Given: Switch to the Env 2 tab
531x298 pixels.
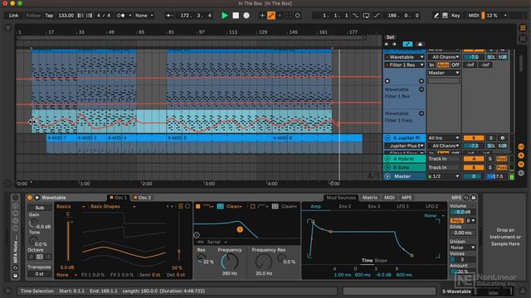Looking at the screenshot, I should (x=345, y=206).
